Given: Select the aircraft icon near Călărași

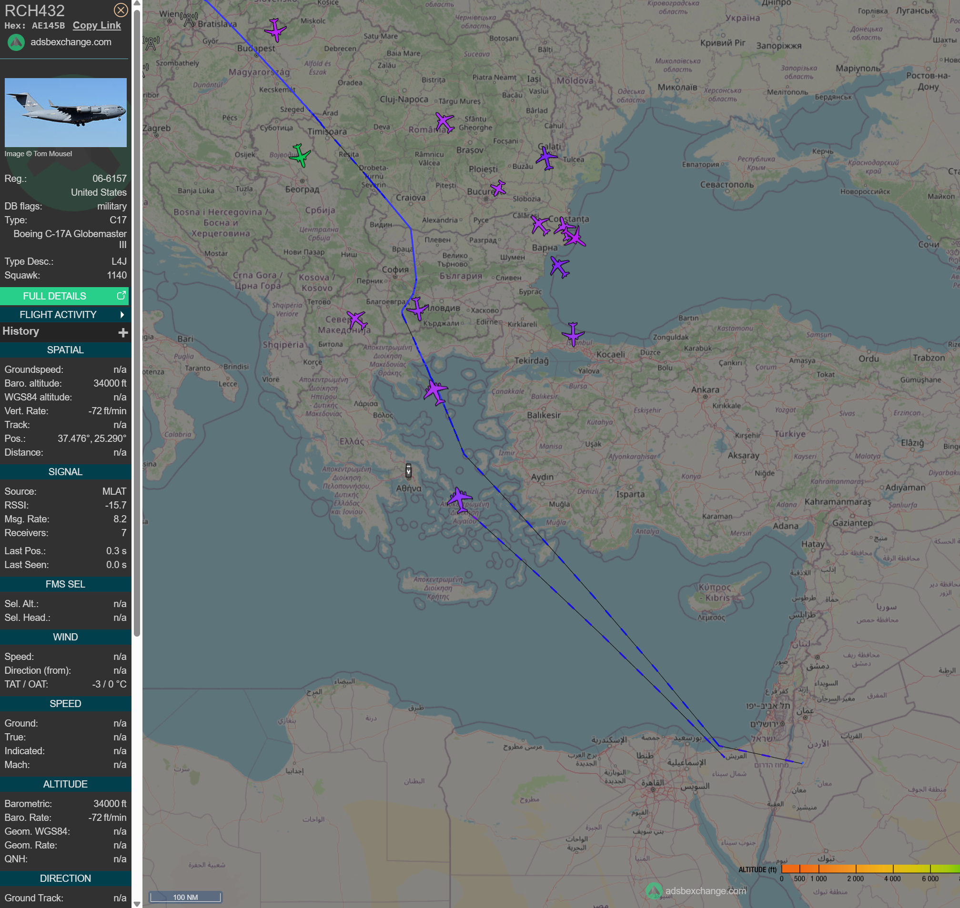Looking at the screenshot, I should 540,225.
